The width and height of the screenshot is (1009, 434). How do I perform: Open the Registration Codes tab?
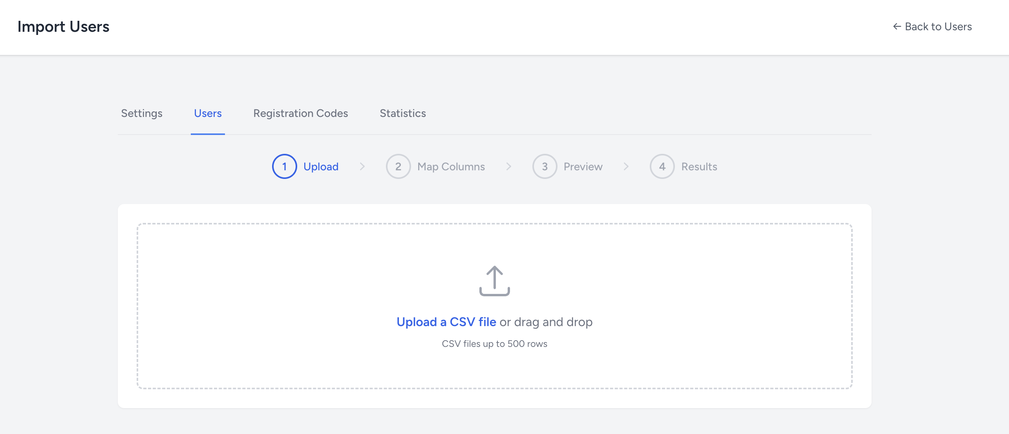(301, 113)
